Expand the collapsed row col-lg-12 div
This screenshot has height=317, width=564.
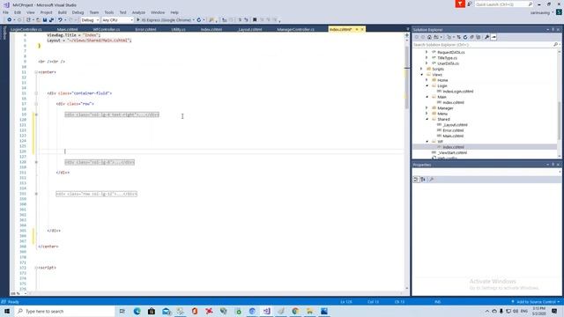tap(36, 194)
